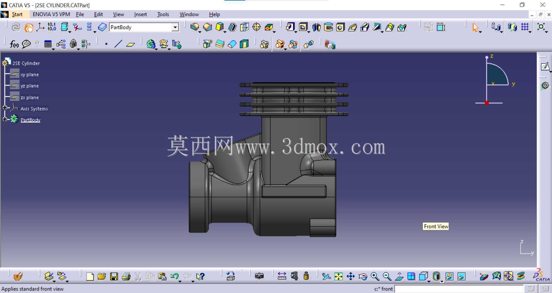Click the Axis System icon
The height and width of the screenshot is (293, 552).
coord(40,27)
